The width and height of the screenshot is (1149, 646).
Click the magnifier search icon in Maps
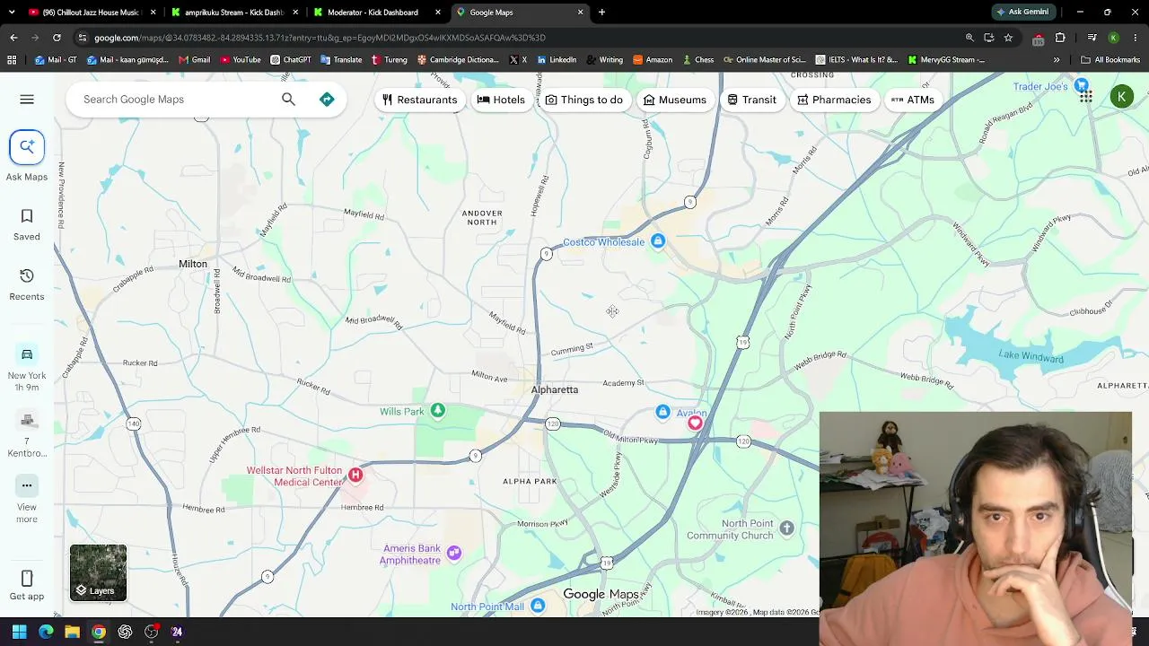(288, 100)
